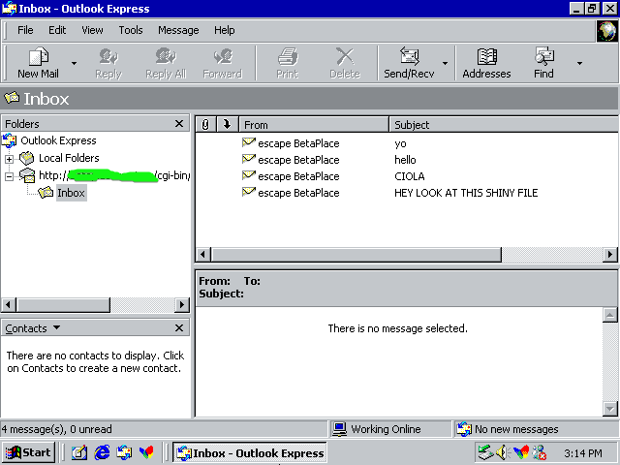Click the Find toolbar icon

tap(543, 57)
